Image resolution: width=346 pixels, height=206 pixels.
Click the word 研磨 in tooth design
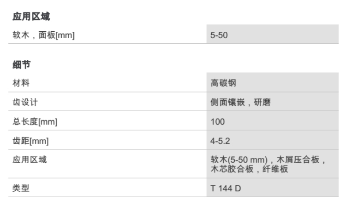(262, 102)
